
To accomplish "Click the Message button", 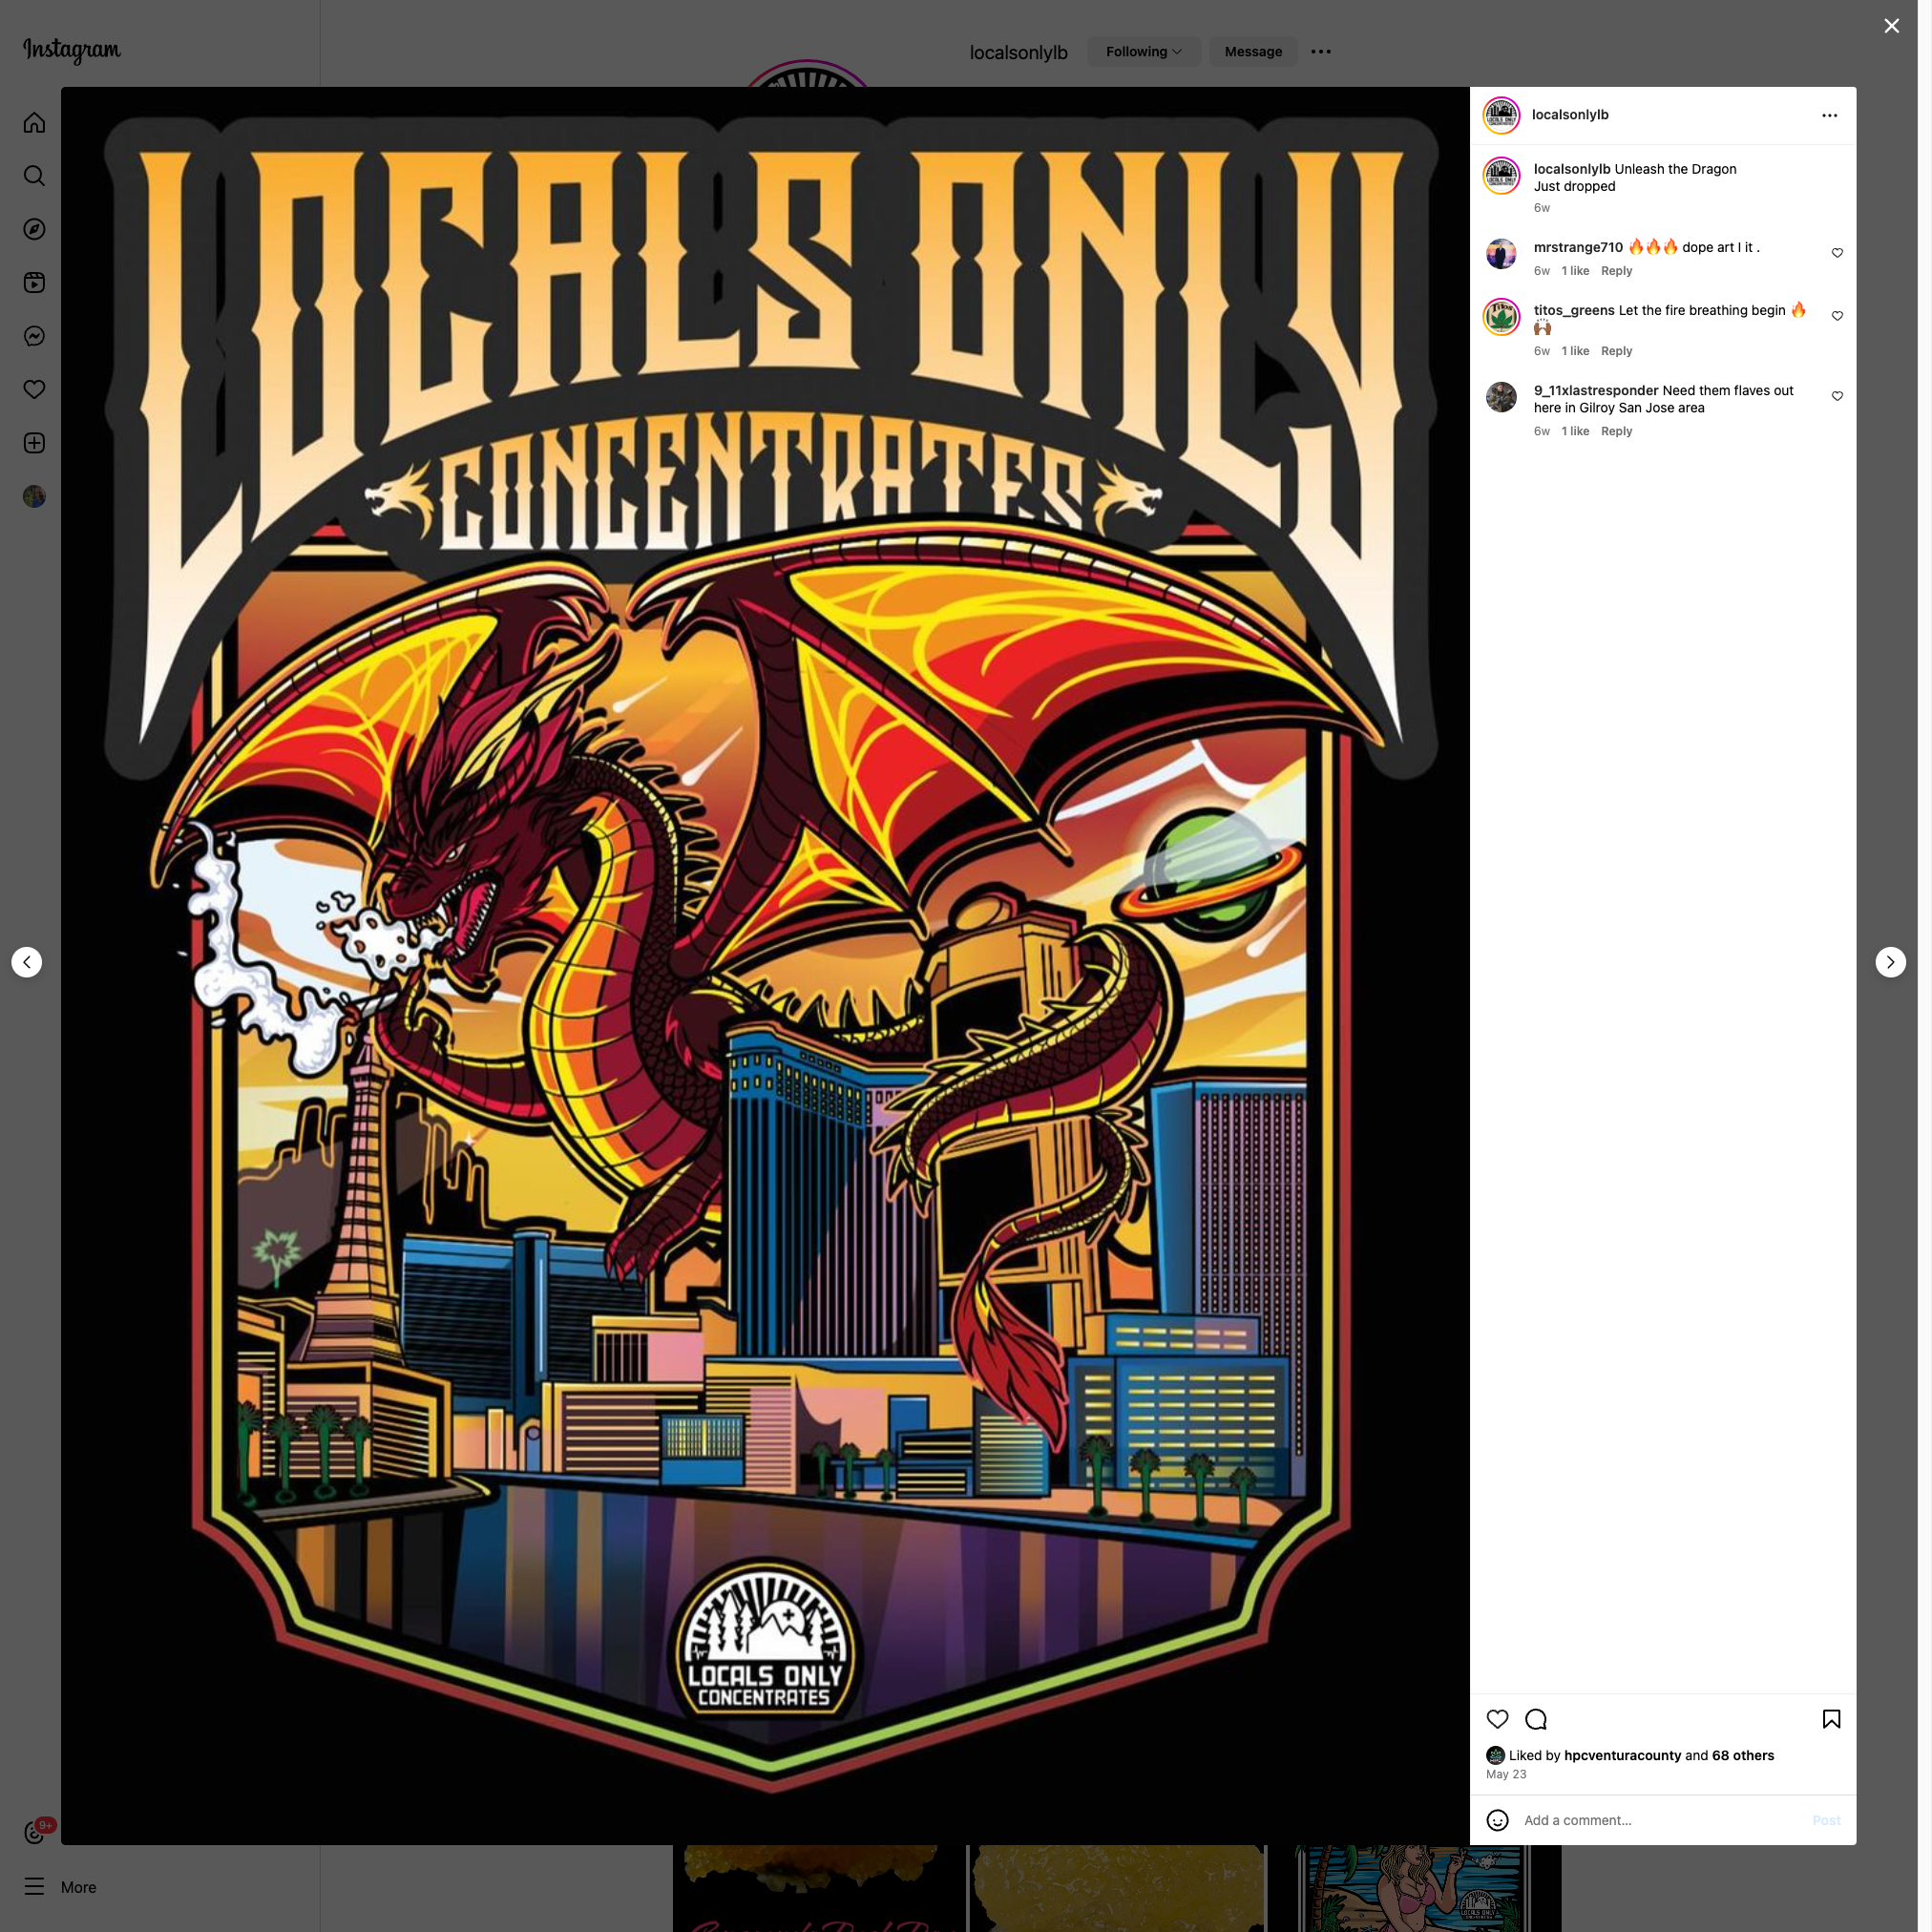I will 1253,52.
